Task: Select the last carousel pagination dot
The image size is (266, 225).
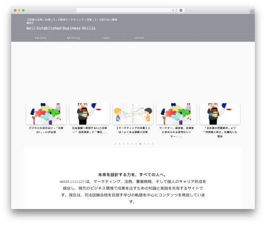Action: tap(152, 144)
